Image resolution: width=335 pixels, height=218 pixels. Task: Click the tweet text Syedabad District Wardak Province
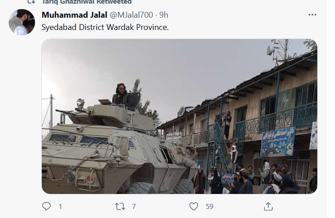point(105,27)
